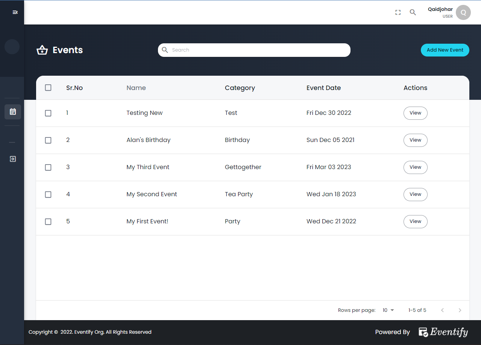Open Qaidjohar's profile avatar

tap(463, 12)
